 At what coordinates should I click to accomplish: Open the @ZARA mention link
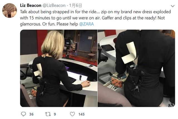click(86, 24)
